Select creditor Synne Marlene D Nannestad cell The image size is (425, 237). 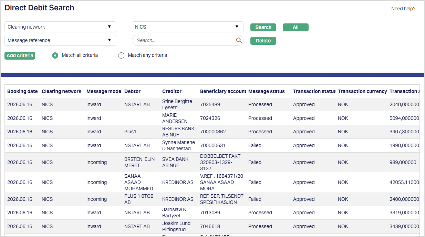[178, 145]
